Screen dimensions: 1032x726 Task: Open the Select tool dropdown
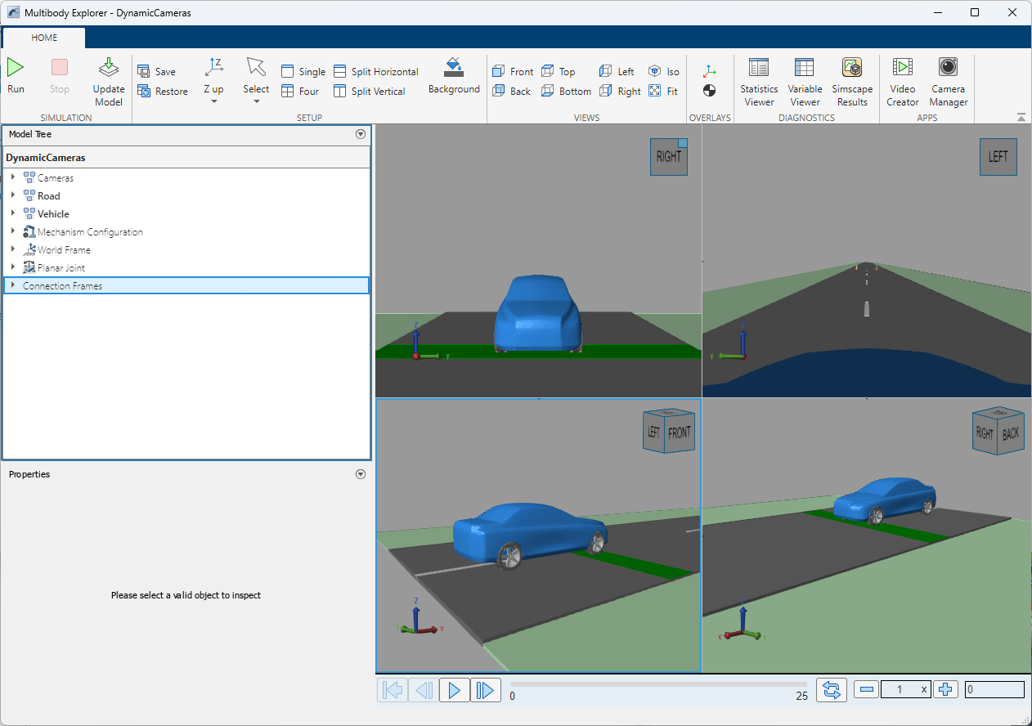point(256,101)
